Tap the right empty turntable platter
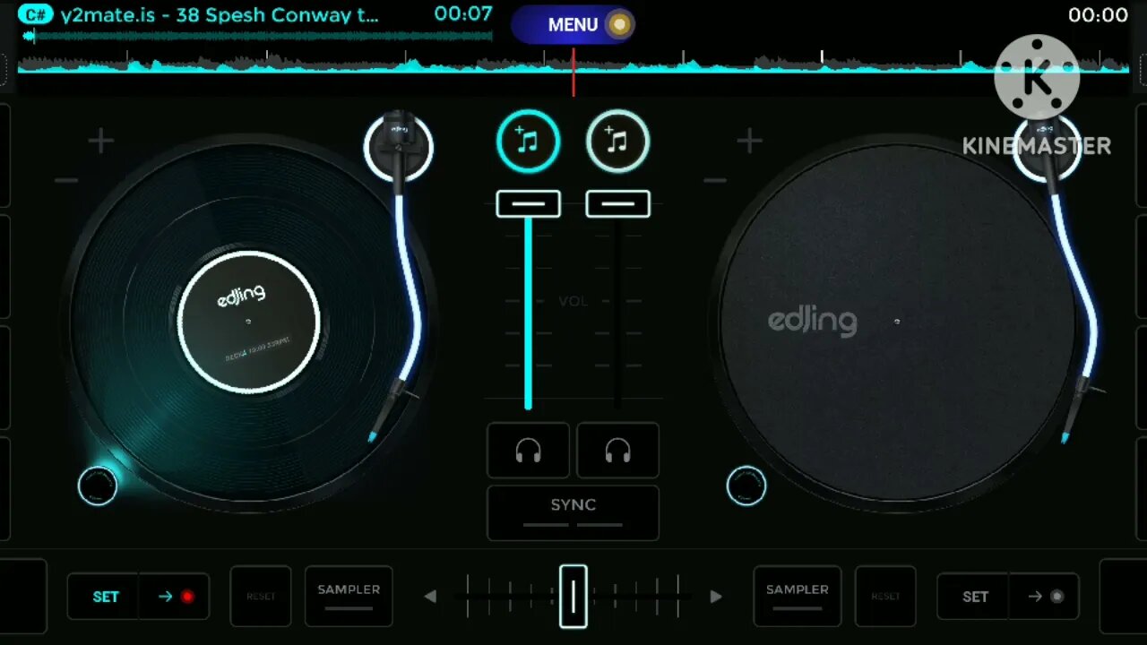 pos(897,322)
